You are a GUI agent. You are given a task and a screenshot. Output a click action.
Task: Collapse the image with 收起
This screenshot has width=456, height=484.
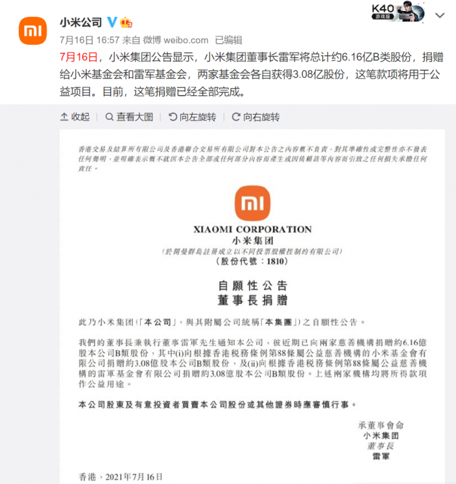pyautogui.click(x=75, y=117)
